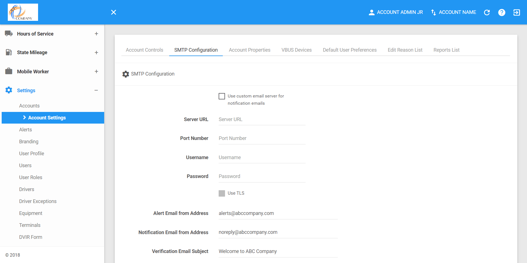Focus the Port Number input field

262,138
